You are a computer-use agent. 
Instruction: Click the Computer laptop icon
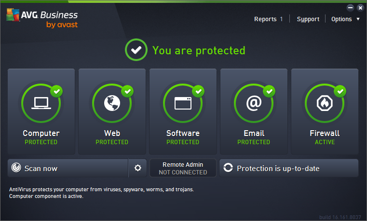[41, 103]
